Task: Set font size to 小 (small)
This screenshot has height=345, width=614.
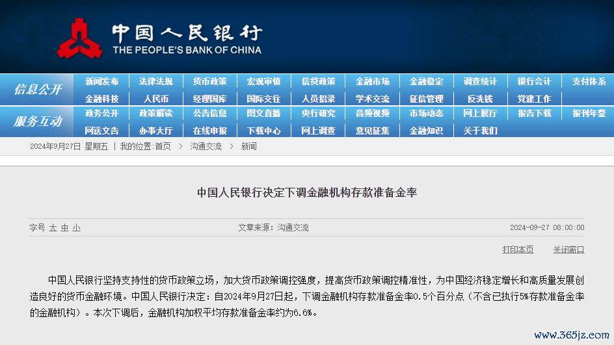Action: (76, 228)
